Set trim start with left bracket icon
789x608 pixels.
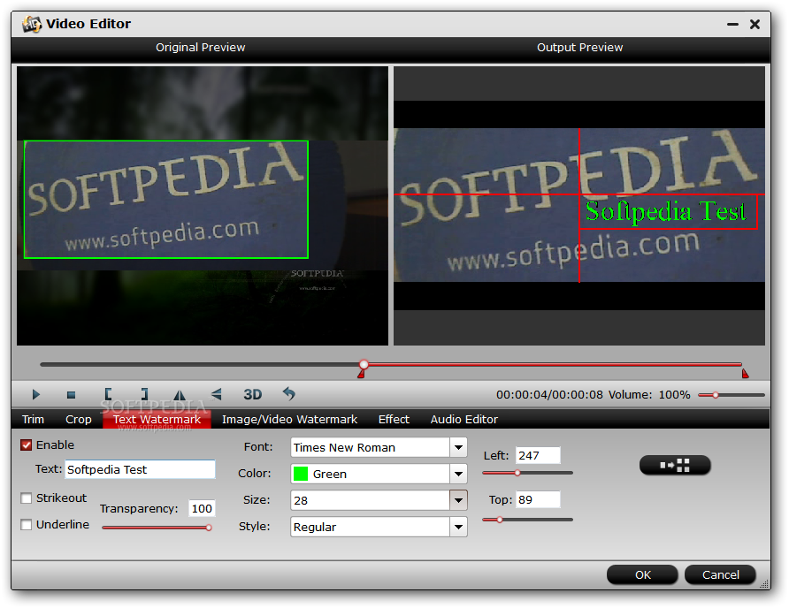pyautogui.click(x=108, y=394)
